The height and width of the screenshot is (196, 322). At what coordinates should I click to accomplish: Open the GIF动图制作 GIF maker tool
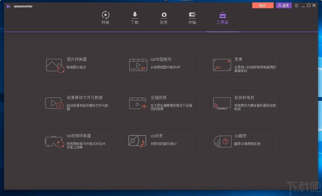[x=161, y=65]
